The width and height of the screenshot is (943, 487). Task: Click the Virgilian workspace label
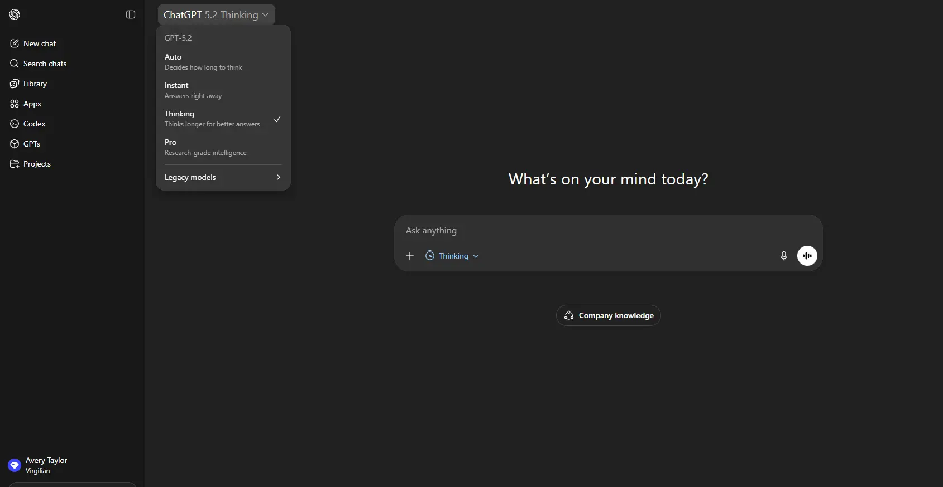(x=38, y=471)
